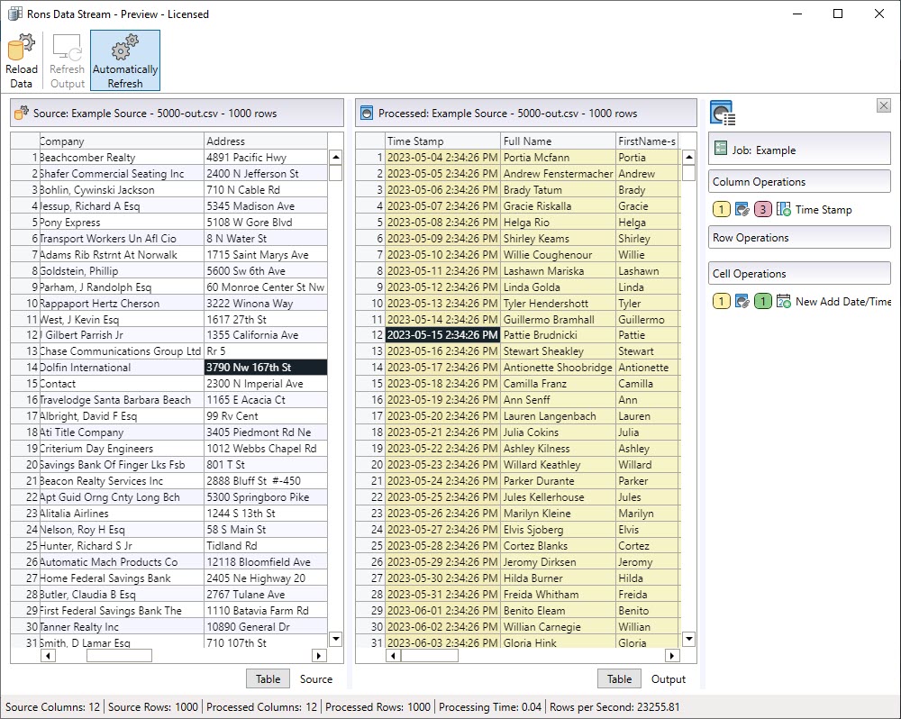Click scroll-down arrow of processed table scrollbar
901x719 pixels.
pos(689,639)
